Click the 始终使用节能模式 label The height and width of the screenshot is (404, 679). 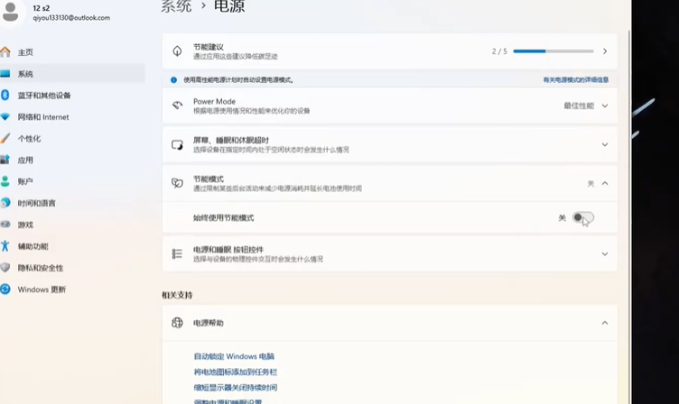223,217
